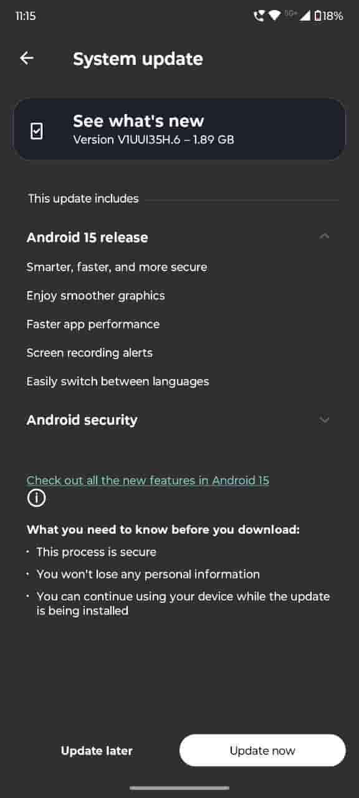This screenshot has width=359, height=798.
Task: Tap the back arrow icon
Action: tap(26, 58)
